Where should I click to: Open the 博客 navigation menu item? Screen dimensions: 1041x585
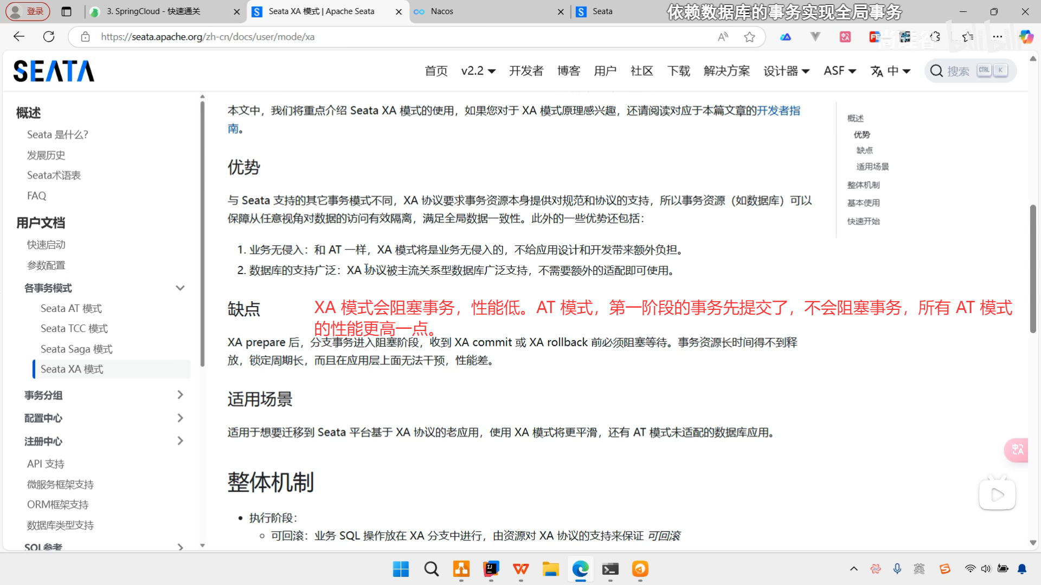click(x=568, y=71)
